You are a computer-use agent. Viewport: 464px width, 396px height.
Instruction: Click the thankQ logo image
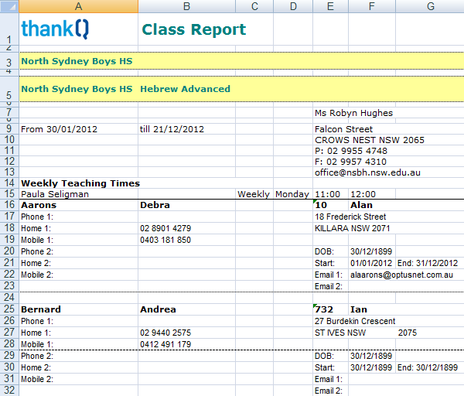pos(55,29)
